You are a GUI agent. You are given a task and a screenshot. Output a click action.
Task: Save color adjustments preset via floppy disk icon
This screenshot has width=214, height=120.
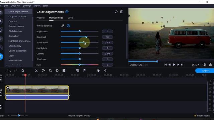[x=122, y=12]
